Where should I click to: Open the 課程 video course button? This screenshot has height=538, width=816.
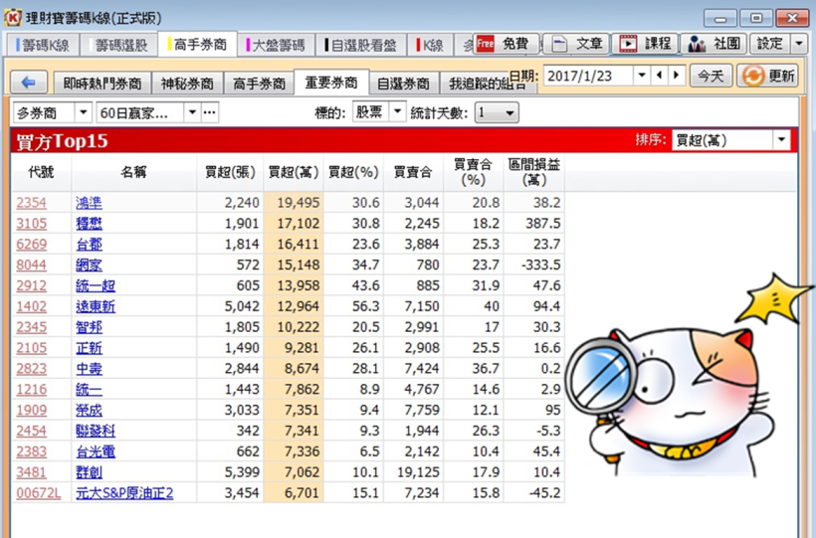[x=646, y=44]
